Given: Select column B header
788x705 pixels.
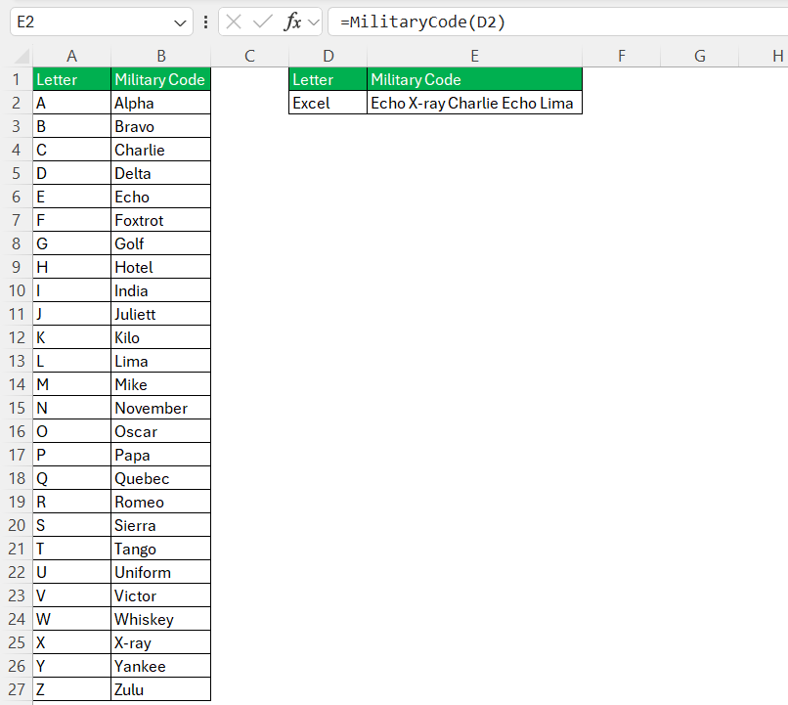Looking at the screenshot, I should tap(160, 56).
